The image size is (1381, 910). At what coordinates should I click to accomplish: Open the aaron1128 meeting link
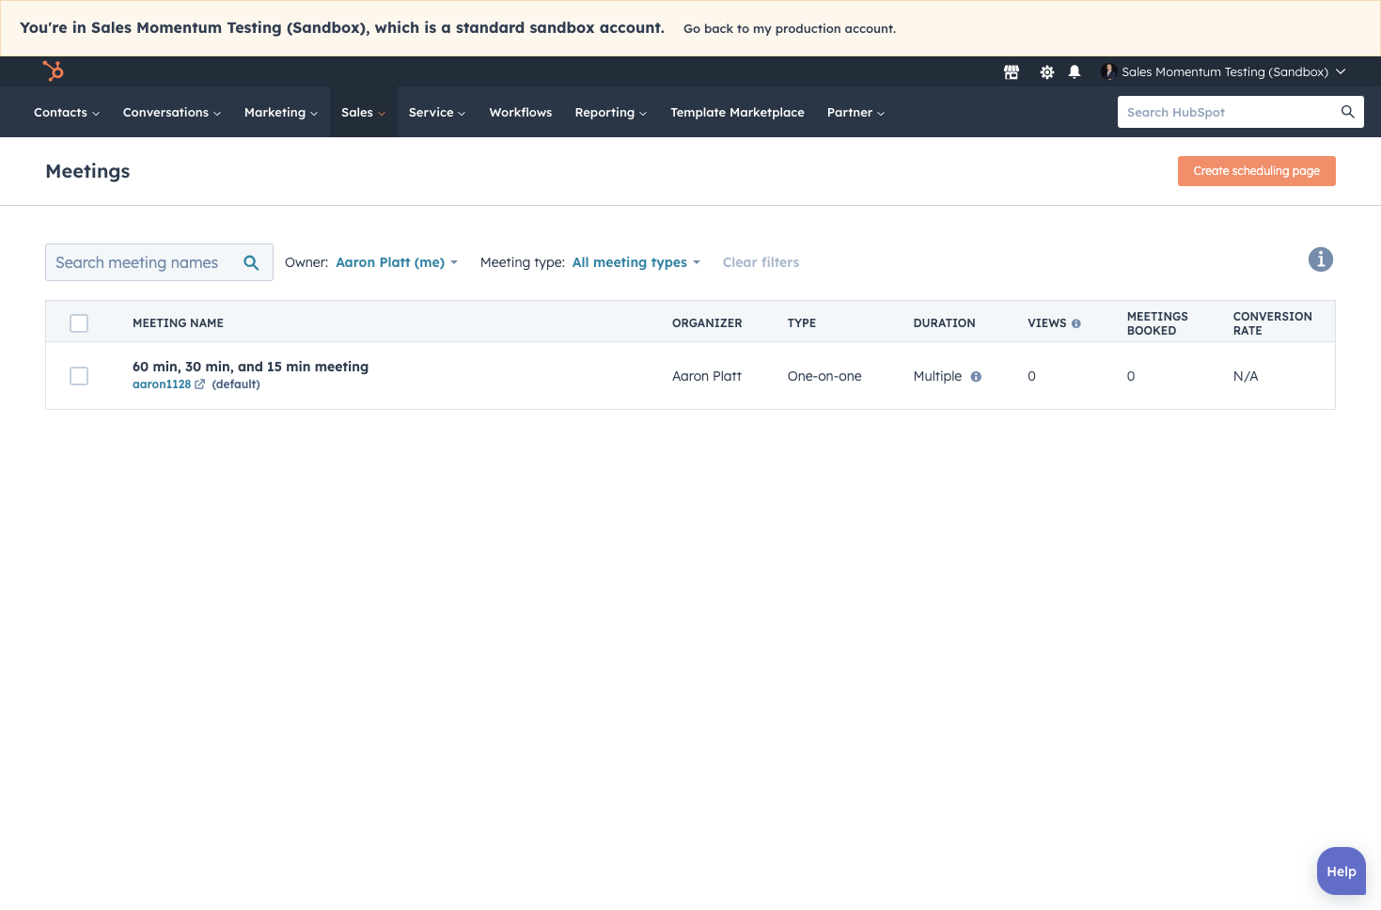(162, 384)
